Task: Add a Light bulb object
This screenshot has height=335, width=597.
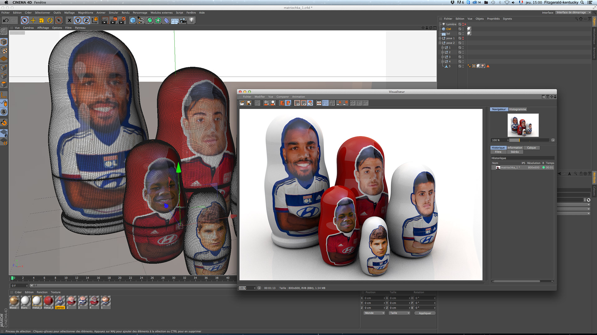Action: pos(192,20)
